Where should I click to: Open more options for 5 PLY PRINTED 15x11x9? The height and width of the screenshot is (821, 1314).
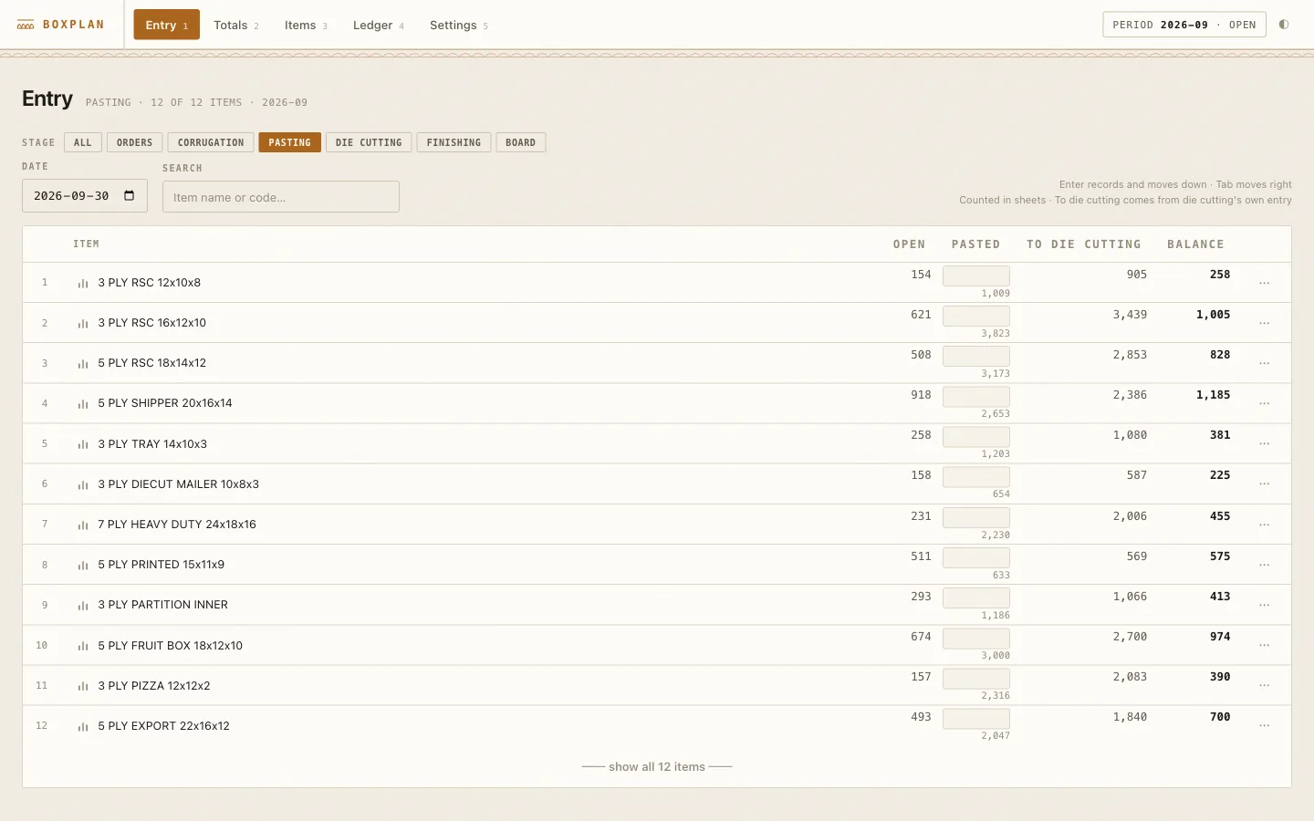point(1264,566)
